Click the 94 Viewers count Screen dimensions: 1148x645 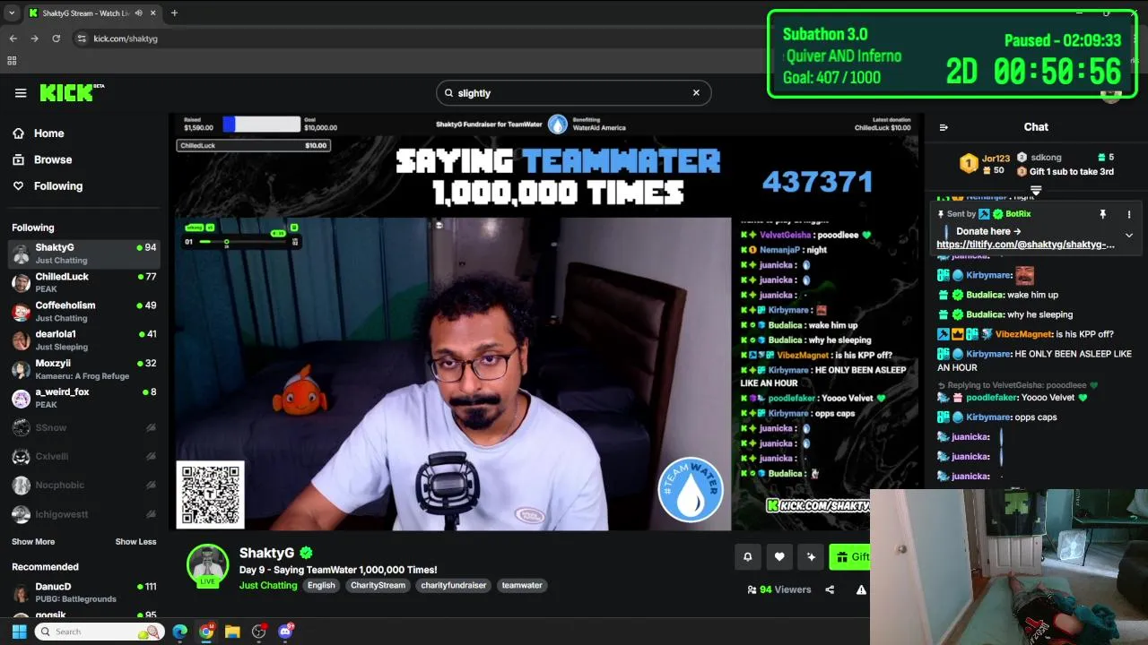tap(778, 589)
